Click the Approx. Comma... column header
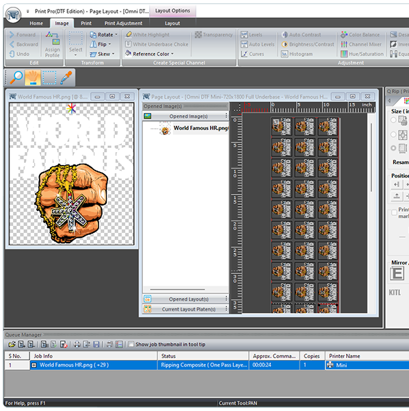This screenshot has height=411, width=409. tap(274, 356)
